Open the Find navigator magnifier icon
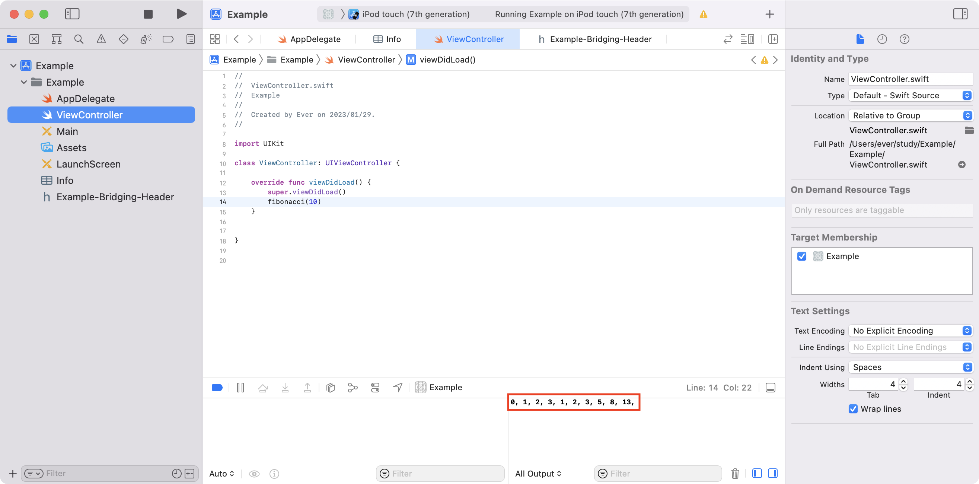The width and height of the screenshot is (979, 484). pos(79,39)
